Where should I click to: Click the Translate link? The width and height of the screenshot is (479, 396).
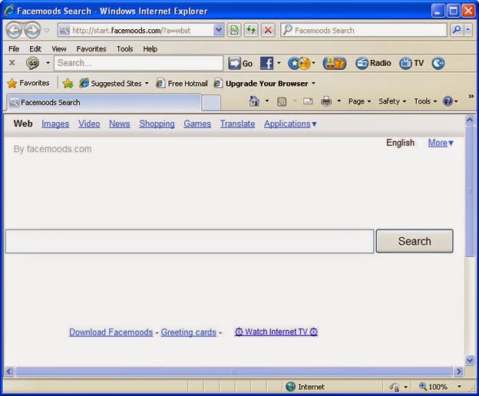tap(238, 124)
